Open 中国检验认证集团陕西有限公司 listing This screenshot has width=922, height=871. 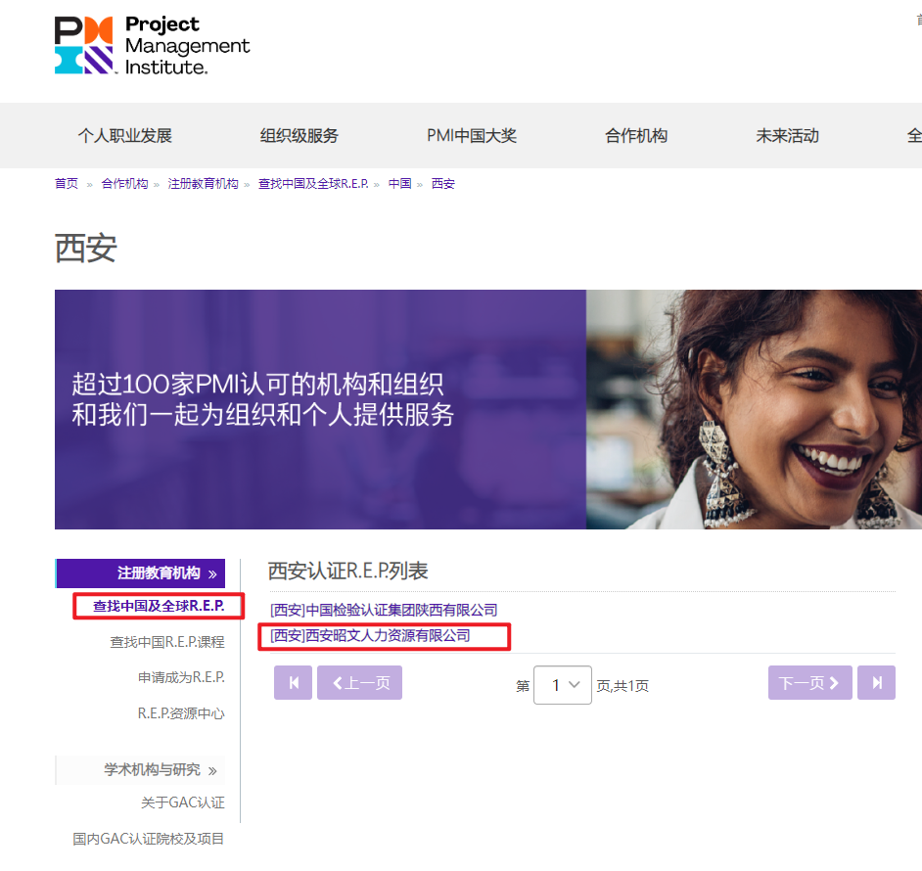pos(384,610)
